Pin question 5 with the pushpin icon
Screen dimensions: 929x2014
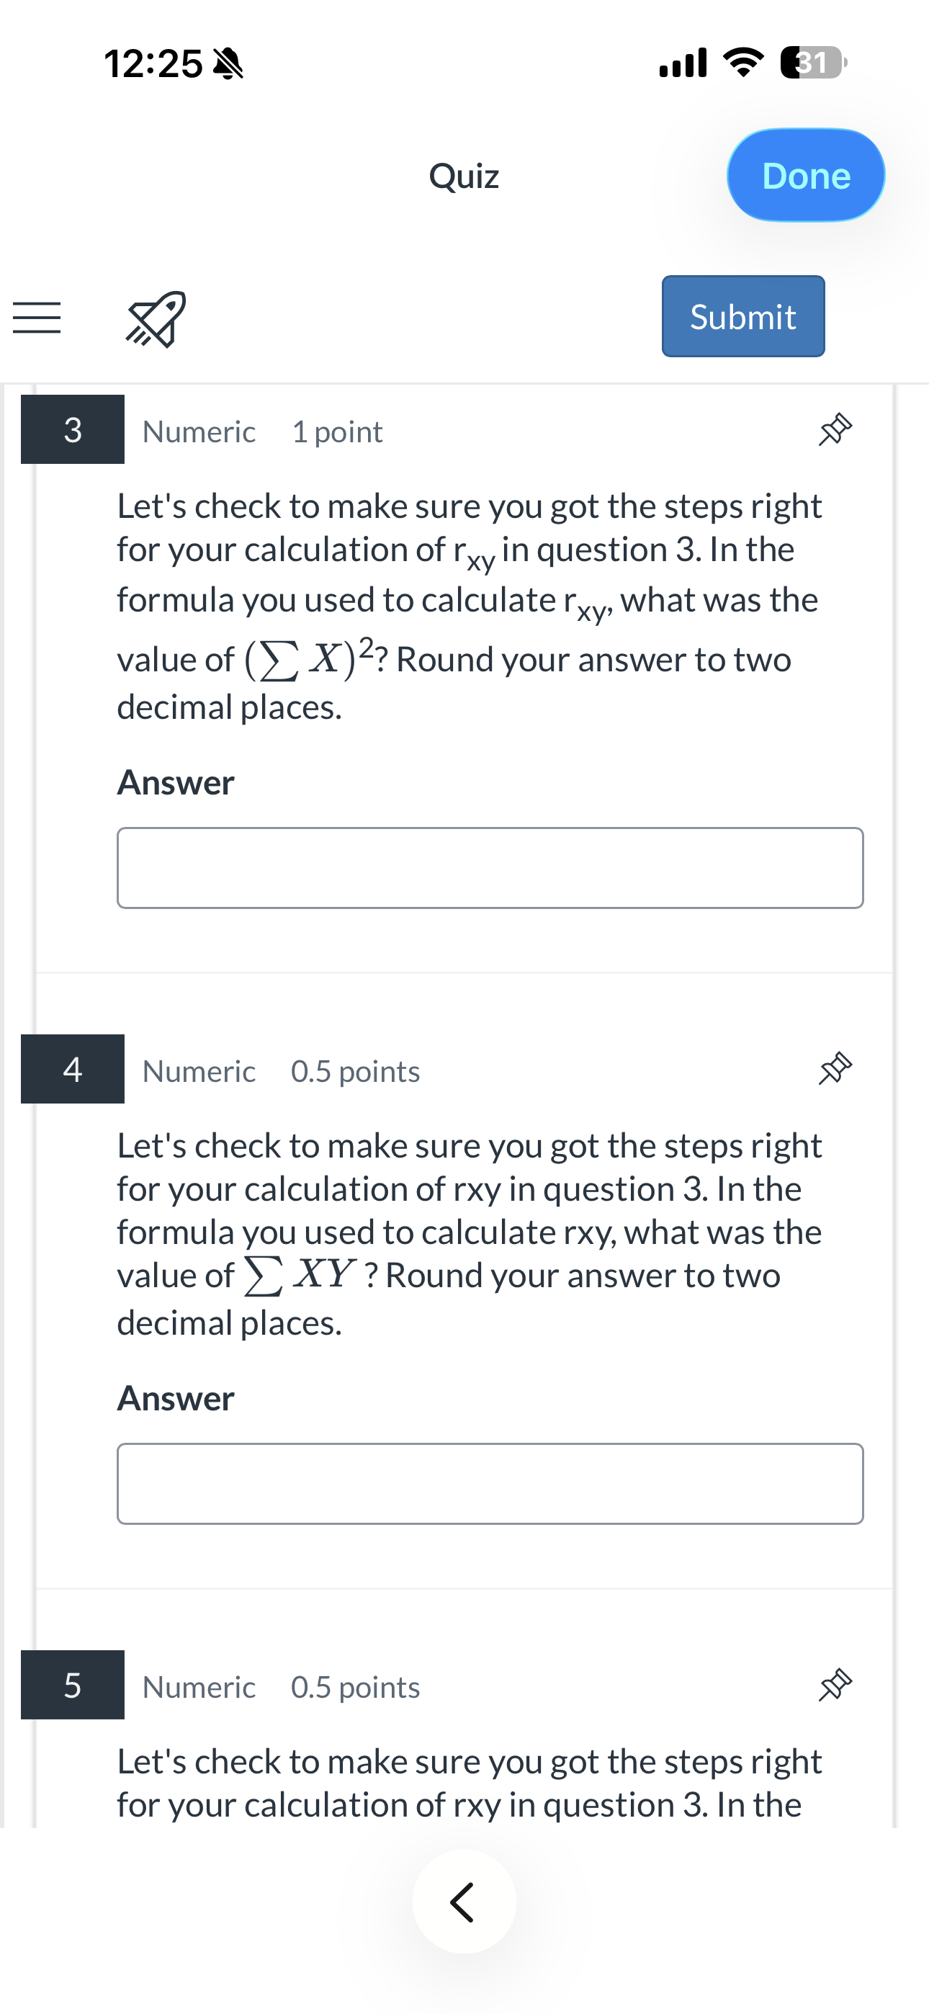(835, 1685)
